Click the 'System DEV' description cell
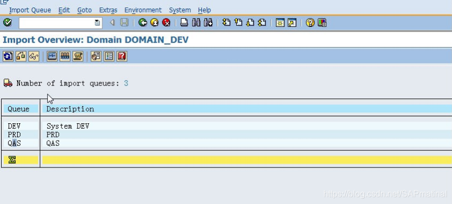The height and width of the screenshot is (204, 452). (x=68, y=126)
